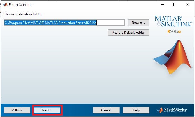Click the Next > button
This screenshot has height=117, width=195.
point(47,110)
